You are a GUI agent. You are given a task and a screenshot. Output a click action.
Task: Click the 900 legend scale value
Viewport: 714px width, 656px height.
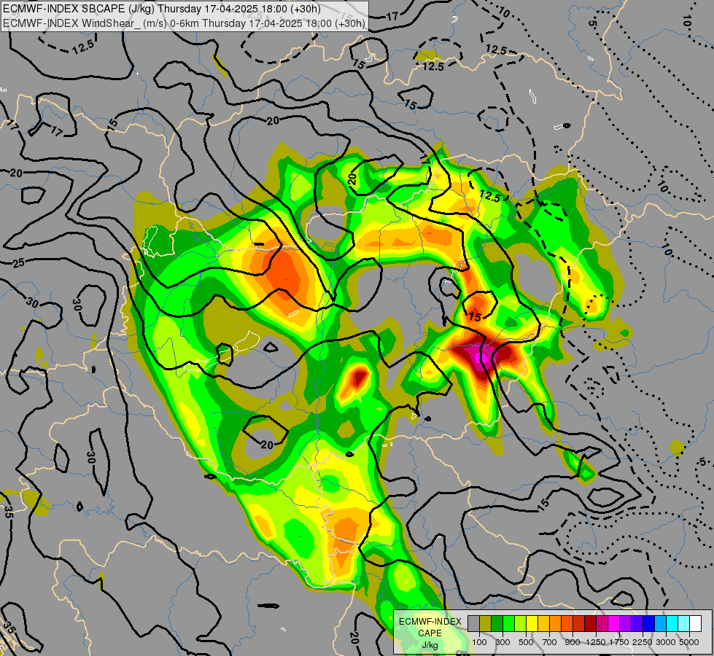point(573,642)
